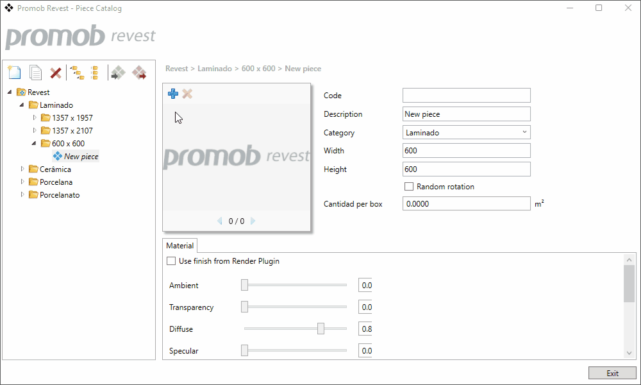641x385 pixels.
Task: Click the Exit button
Action: (612, 373)
